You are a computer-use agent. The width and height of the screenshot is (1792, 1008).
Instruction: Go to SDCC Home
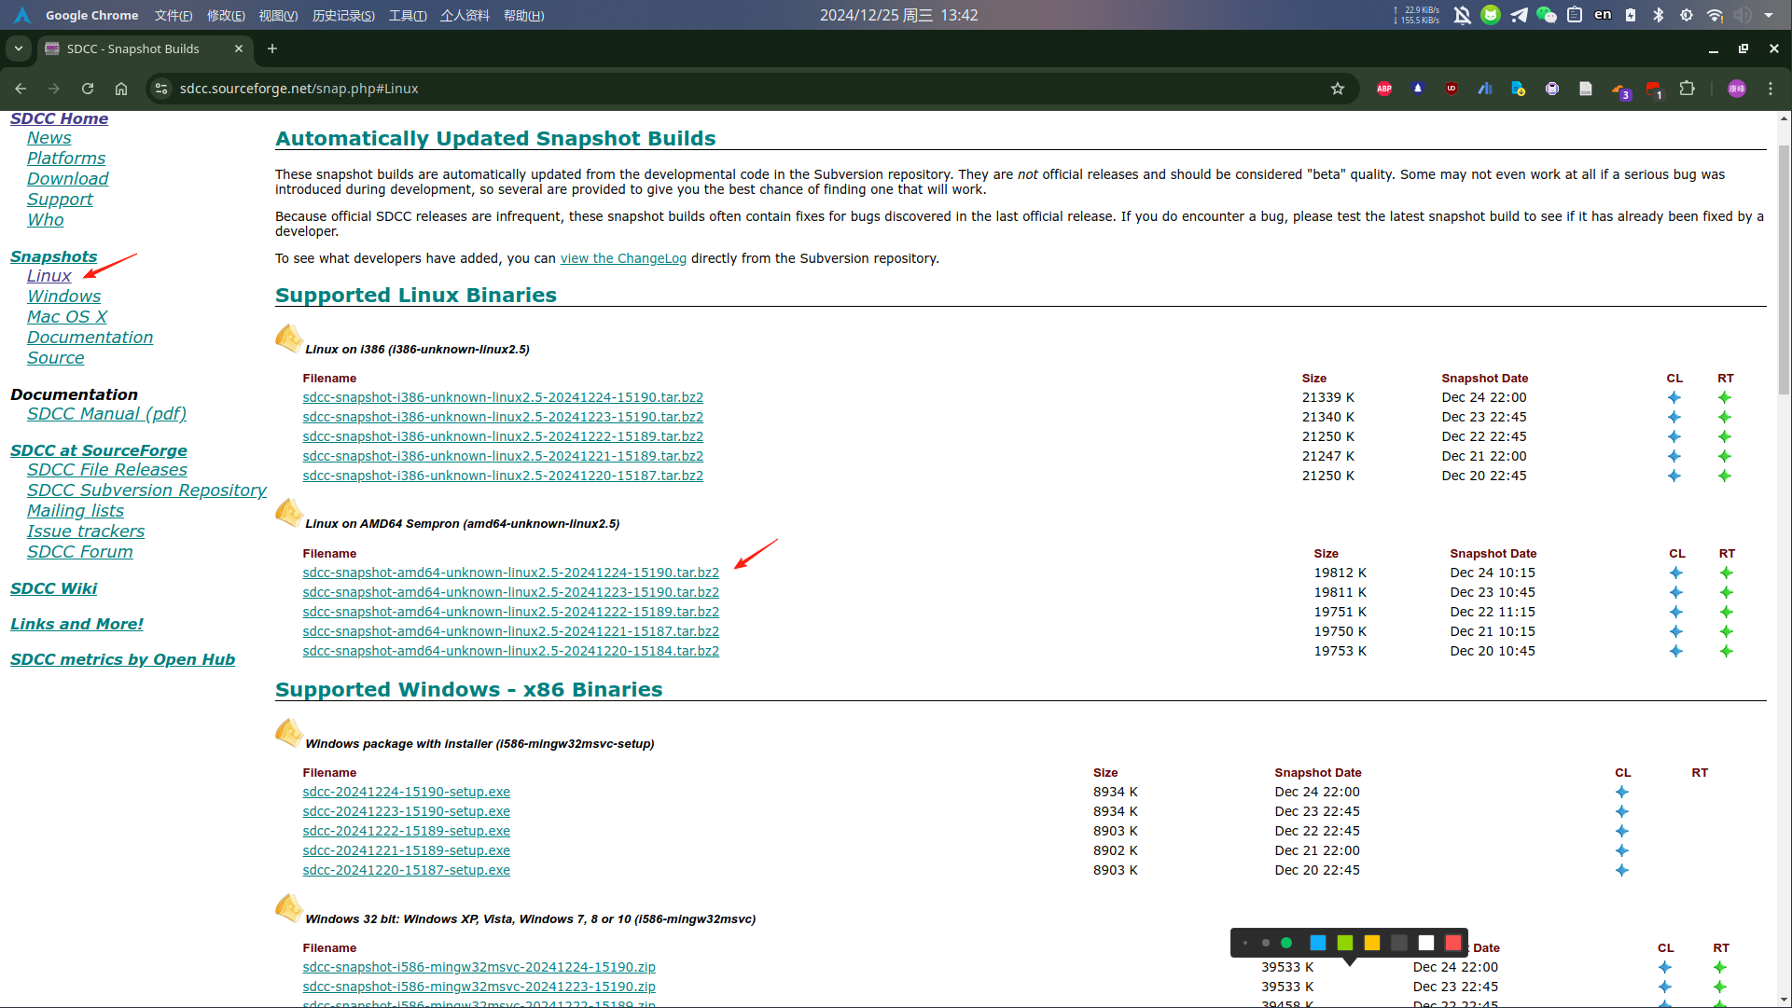pyautogui.click(x=59, y=118)
